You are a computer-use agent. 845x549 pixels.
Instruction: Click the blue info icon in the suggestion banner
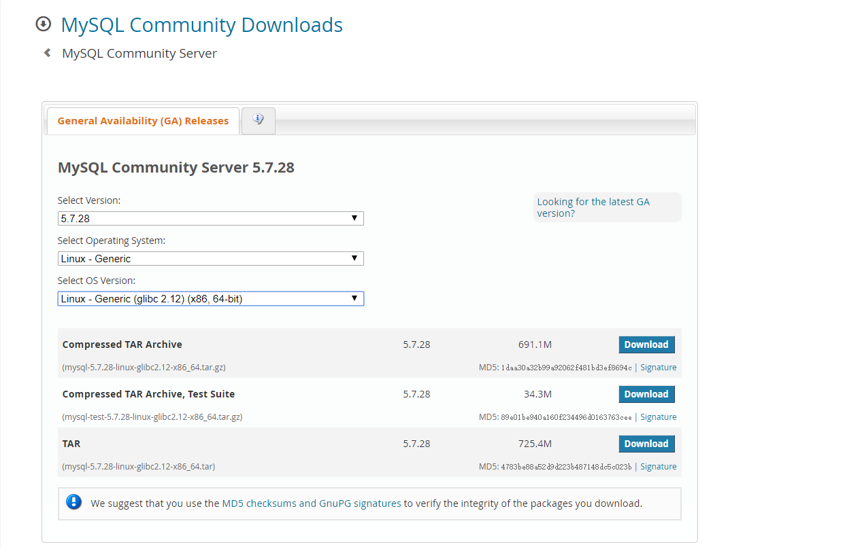(73, 503)
